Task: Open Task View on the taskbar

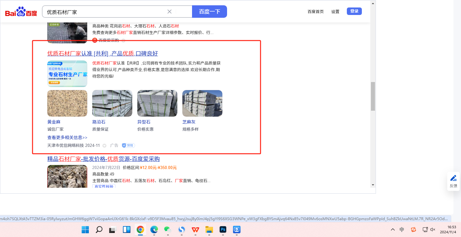Action: [x=113, y=230]
